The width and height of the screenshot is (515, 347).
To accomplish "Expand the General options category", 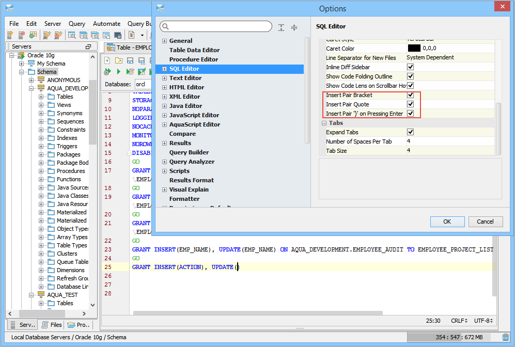I will point(164,41).
